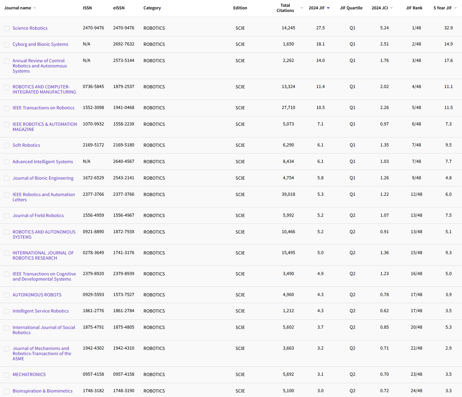
Task: Open Journal of Field Robotics link
Action: (38, 215)
